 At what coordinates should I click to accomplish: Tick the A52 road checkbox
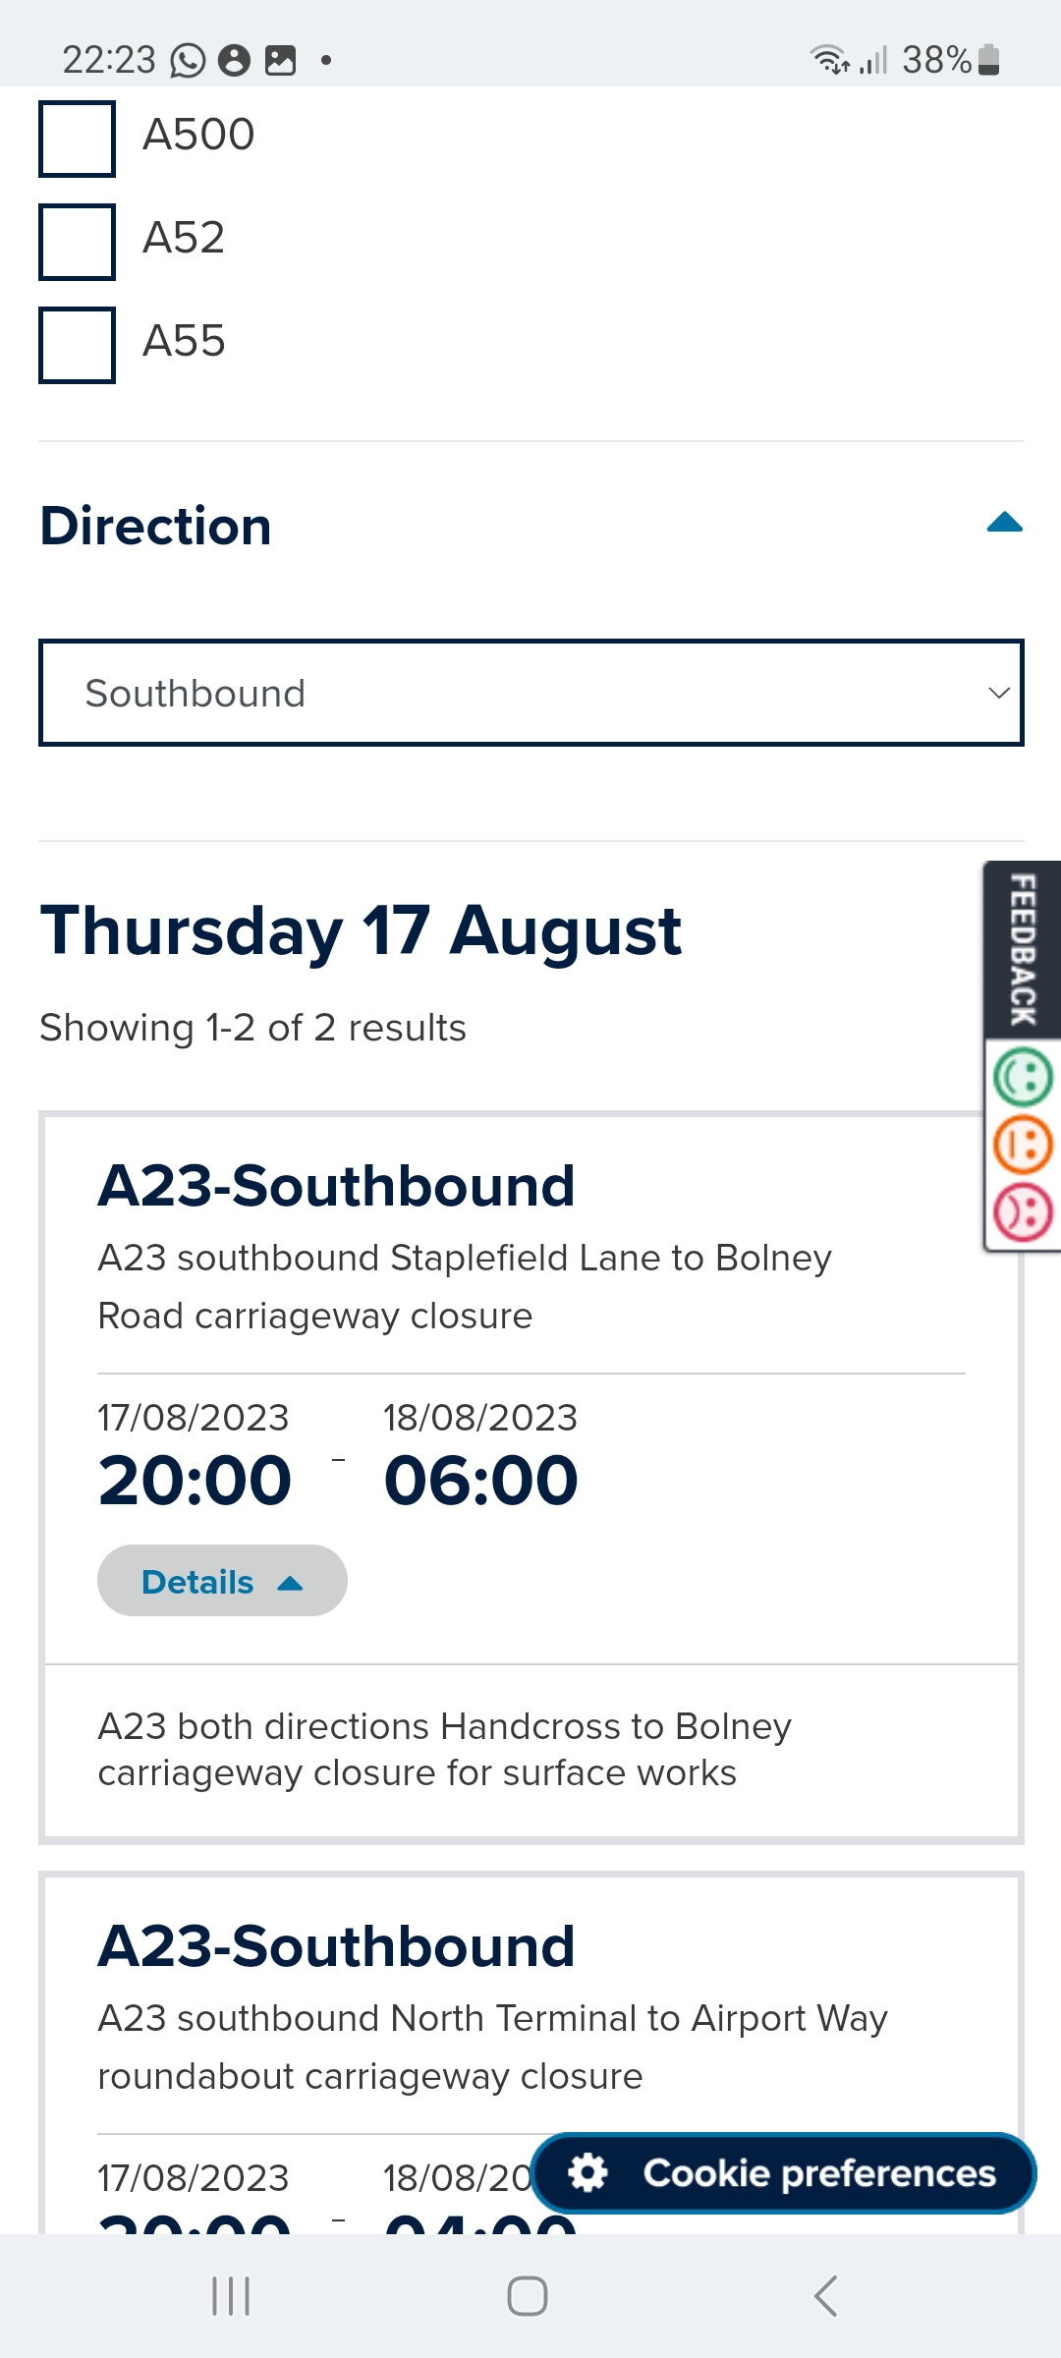tap(77, 242)
